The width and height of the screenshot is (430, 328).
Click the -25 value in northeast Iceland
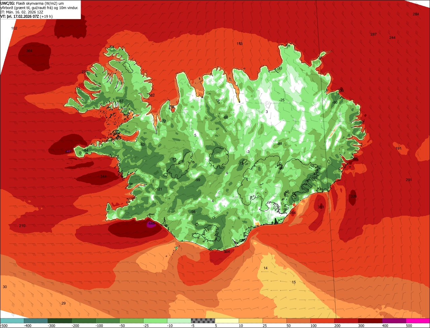pos(282,100)
